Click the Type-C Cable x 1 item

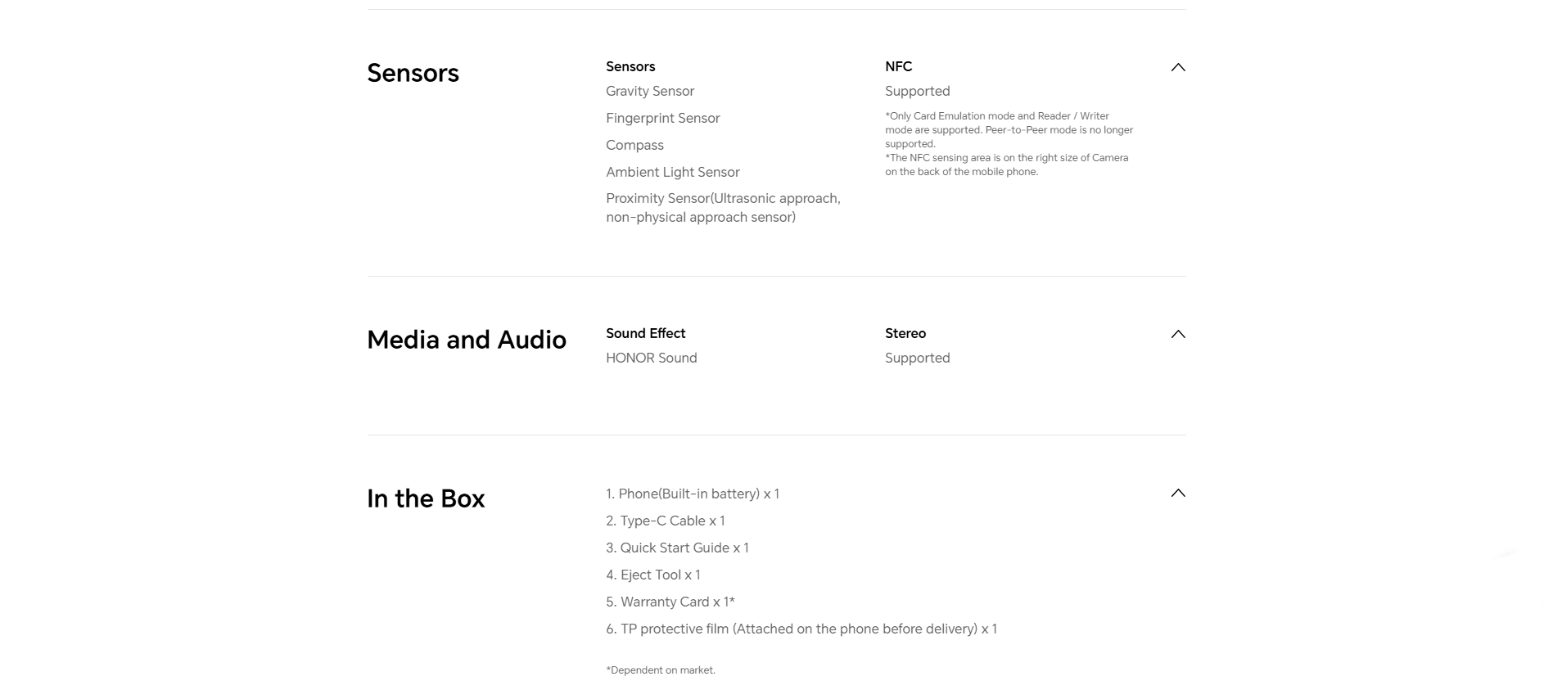pyautogui.click(x=665, y=521)
